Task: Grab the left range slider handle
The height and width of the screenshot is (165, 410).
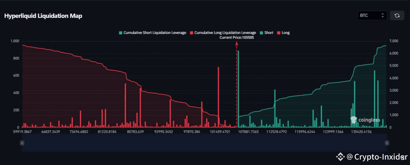Action: tap(22, 143)
